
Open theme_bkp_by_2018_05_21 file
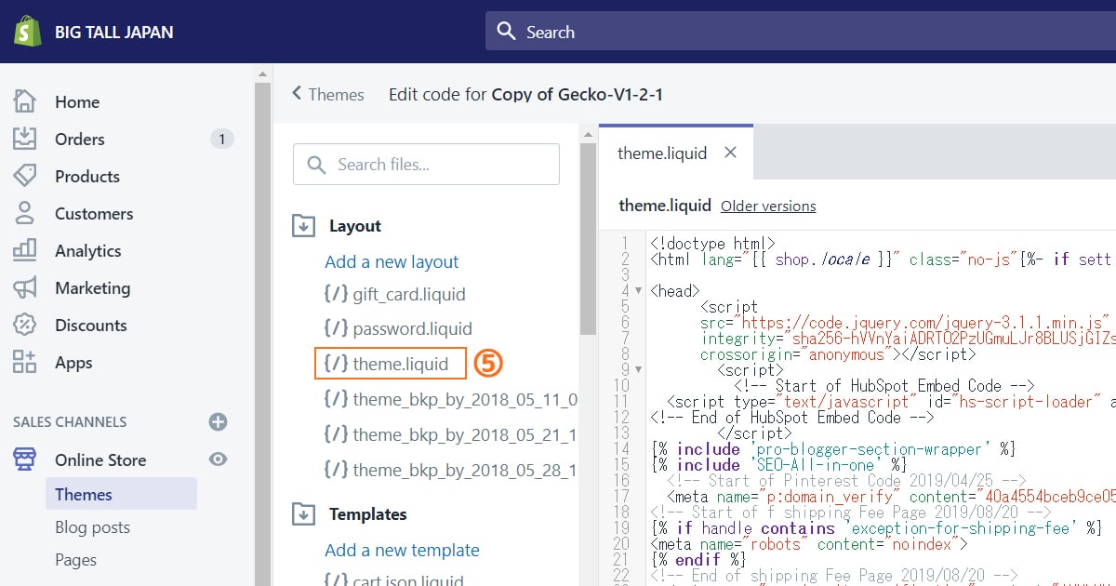pyautogui.click(x=465, y=434)
